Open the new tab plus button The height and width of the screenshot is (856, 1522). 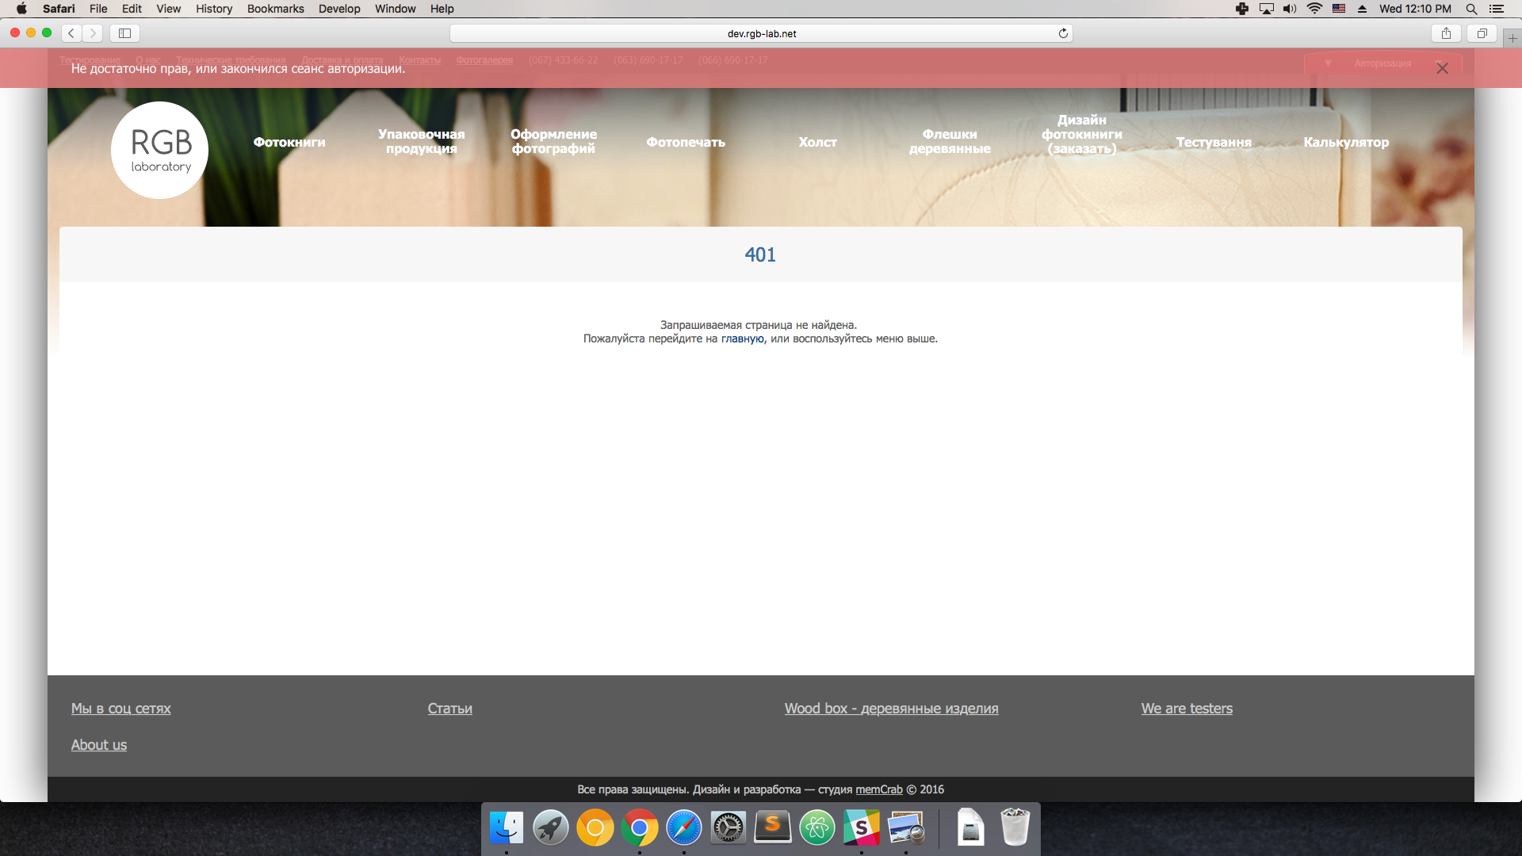pyautogui.click(x=1512, y=37)
